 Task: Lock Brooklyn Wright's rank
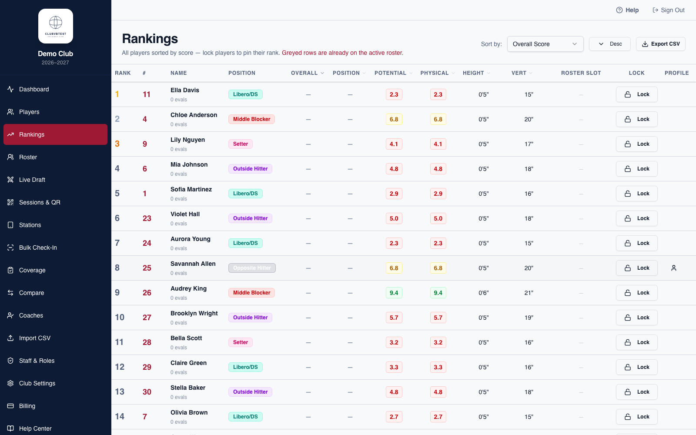pos(636,318)
